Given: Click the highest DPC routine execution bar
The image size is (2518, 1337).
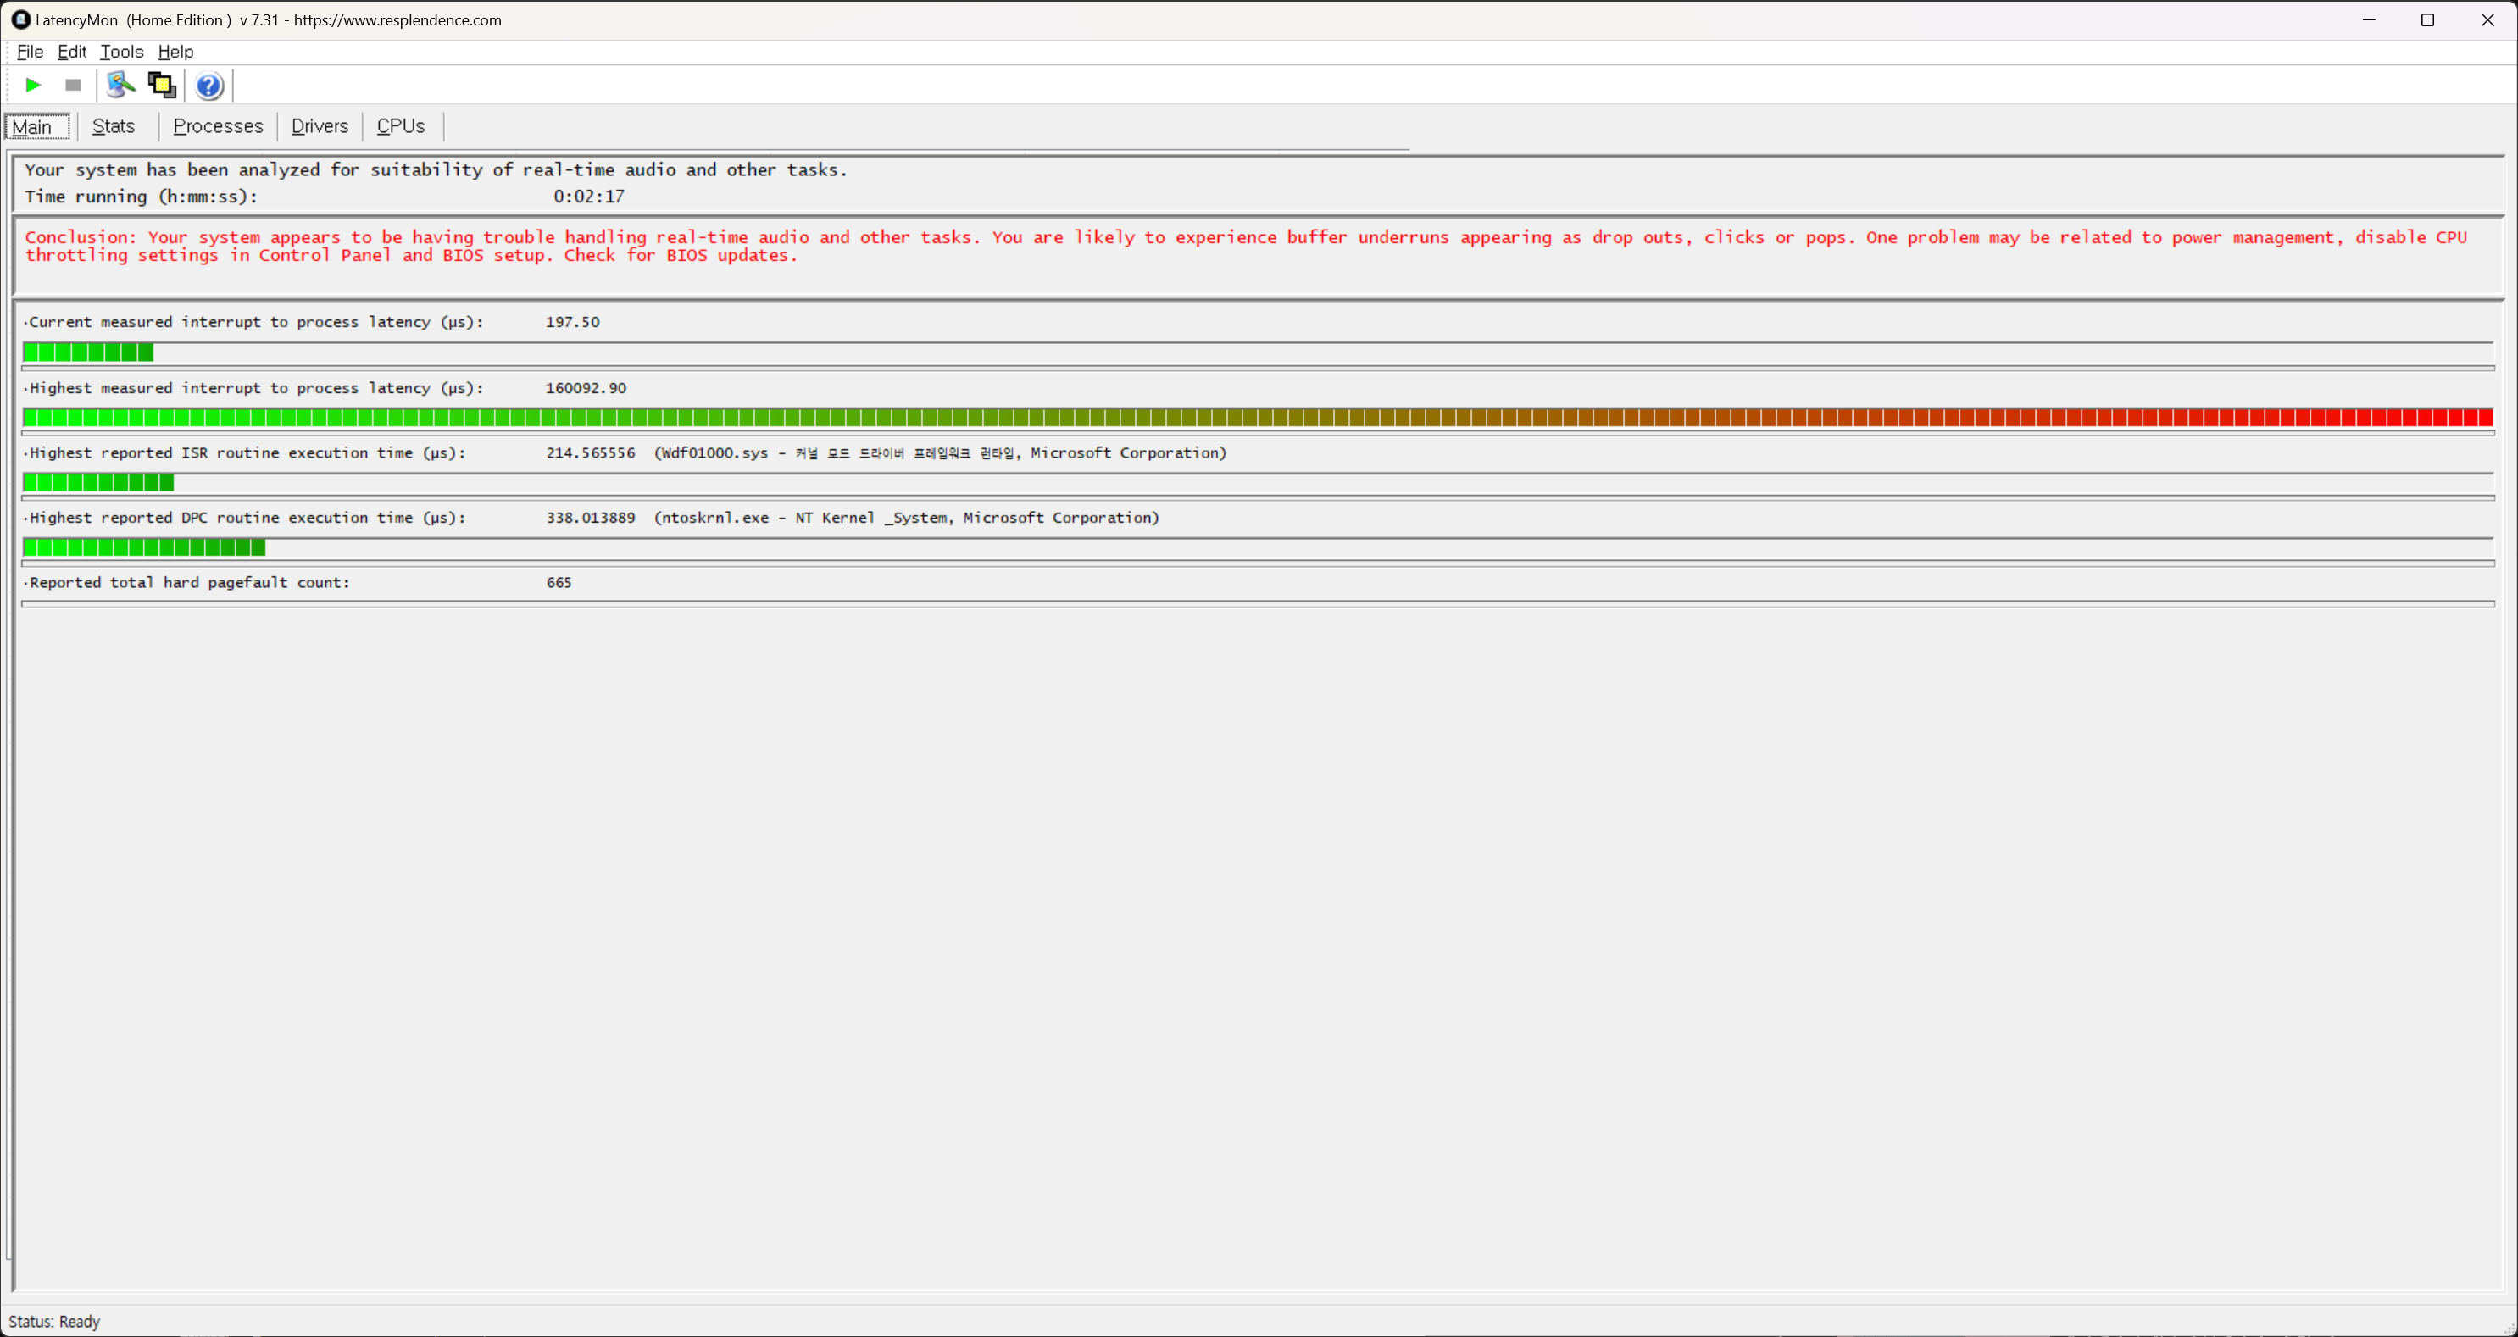Looking at the screenshot, I should point(144,547).
